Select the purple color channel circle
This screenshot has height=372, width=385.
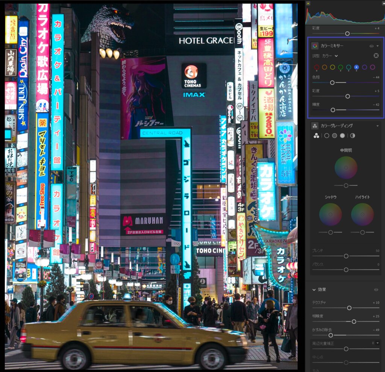[365, 67]
